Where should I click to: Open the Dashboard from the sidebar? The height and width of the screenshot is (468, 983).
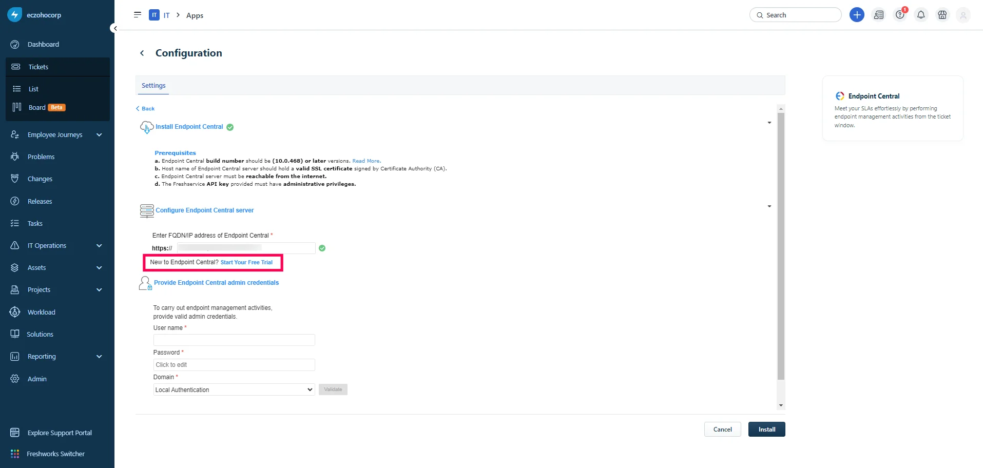point(43,45)
